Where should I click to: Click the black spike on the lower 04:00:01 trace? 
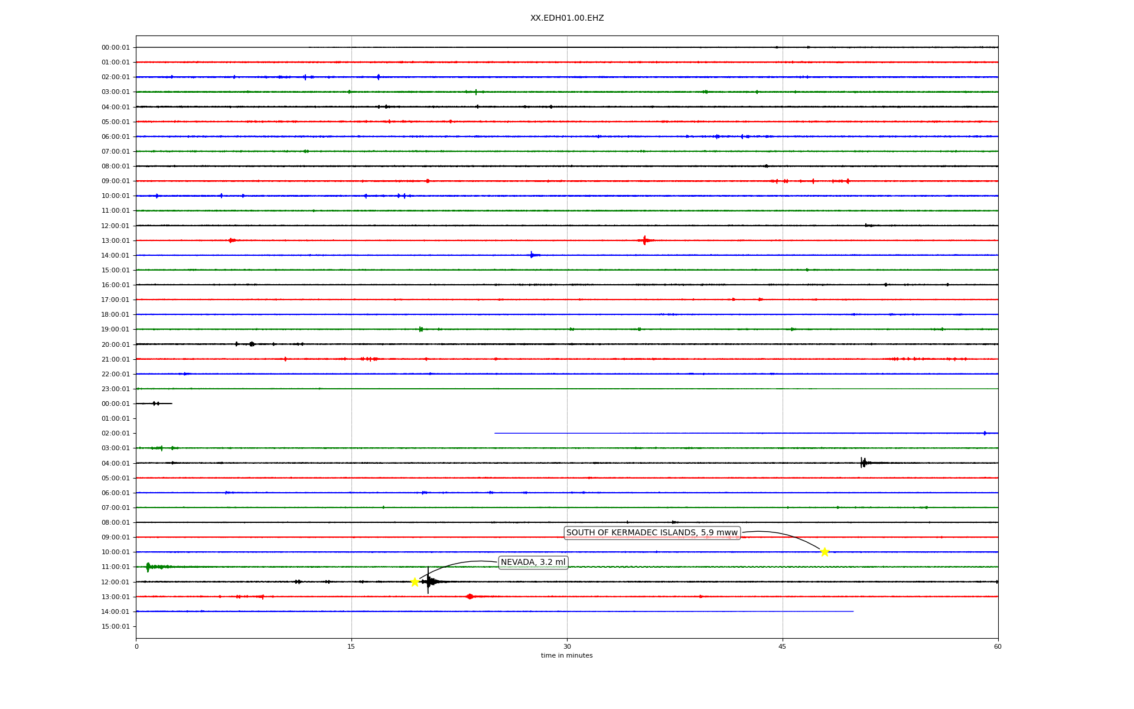[x=863, y=463]
